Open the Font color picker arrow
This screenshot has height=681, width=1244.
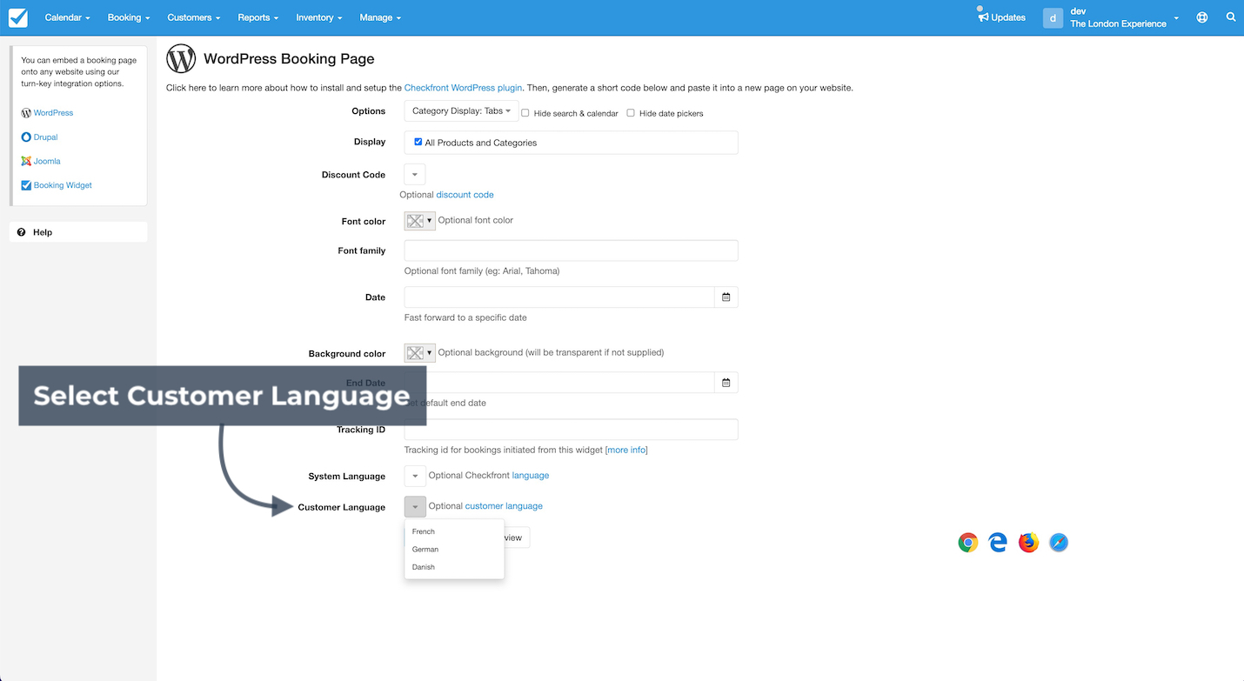pos(429,221)
